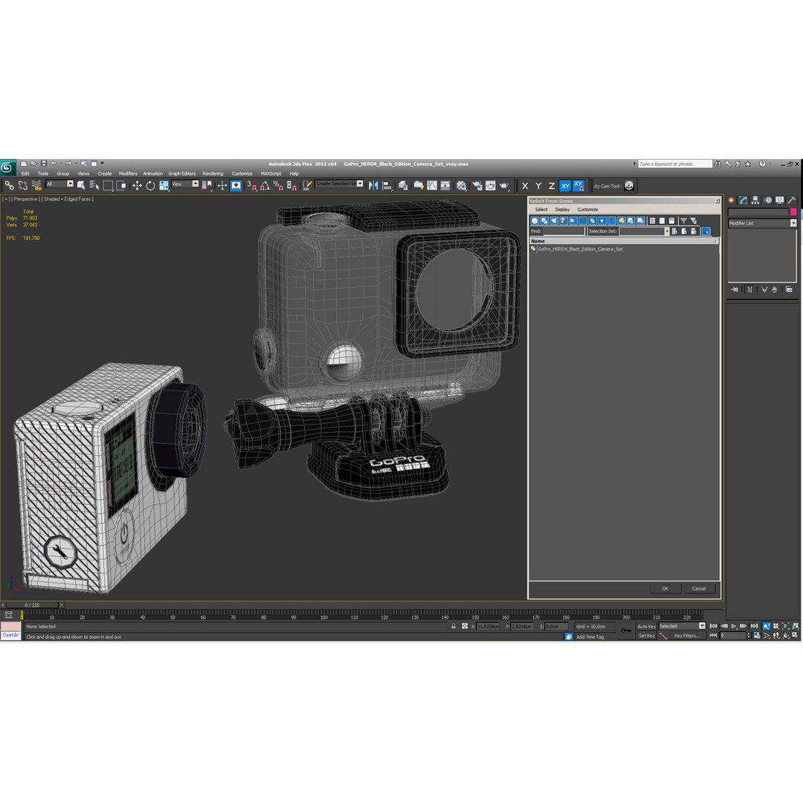Activate the Select and Rotate tool
The width and height of the screenshot is (803, 803).
(150, 185)
